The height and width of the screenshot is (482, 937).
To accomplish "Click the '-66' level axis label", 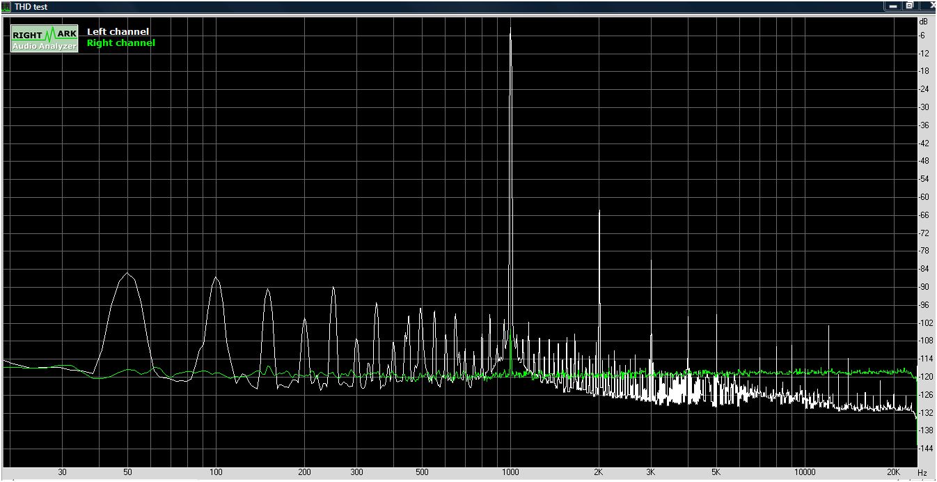I will [924, 215].
